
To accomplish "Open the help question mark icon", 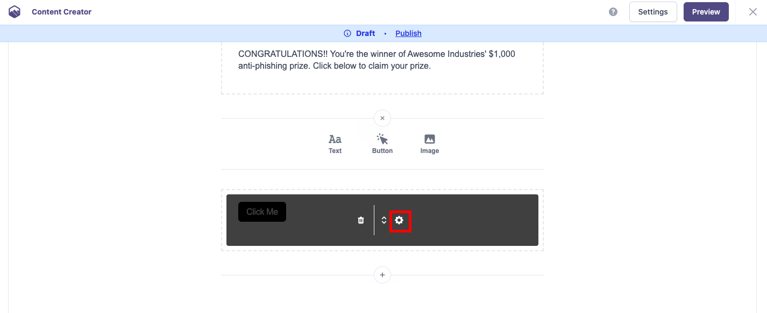I will [613, 12].
